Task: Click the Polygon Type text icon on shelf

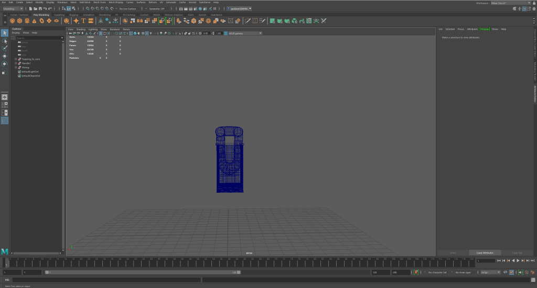Action: point(83,21)
